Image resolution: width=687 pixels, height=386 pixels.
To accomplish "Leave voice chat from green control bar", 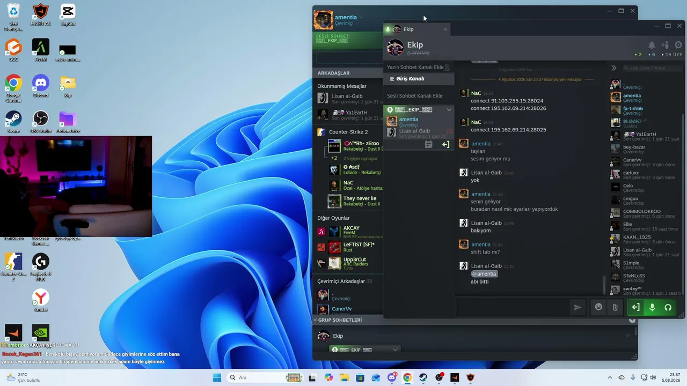I will click(x=635, y=307).
